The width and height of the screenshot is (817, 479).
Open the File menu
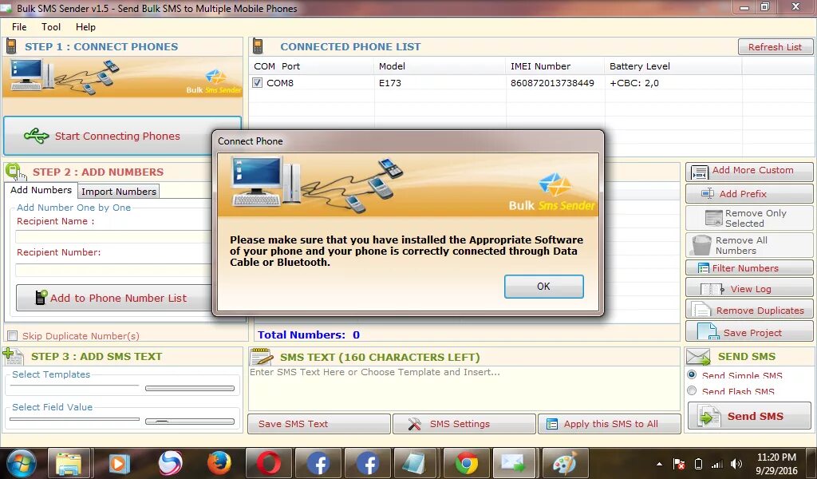pyautogui.click(x=19, y=27)
